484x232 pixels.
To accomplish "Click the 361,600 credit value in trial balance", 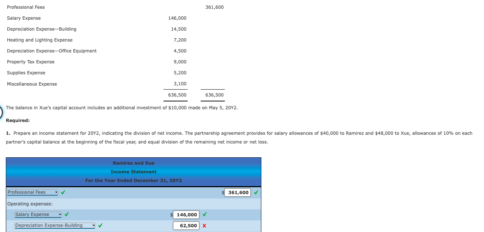I will pyautogui.click(x=215, y=7).
